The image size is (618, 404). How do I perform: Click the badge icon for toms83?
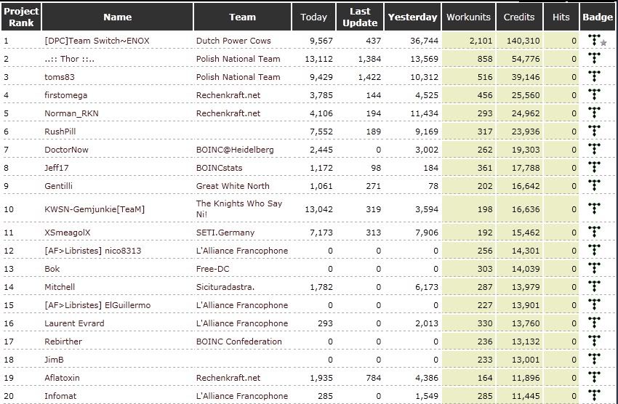click(x=595, y=77)
